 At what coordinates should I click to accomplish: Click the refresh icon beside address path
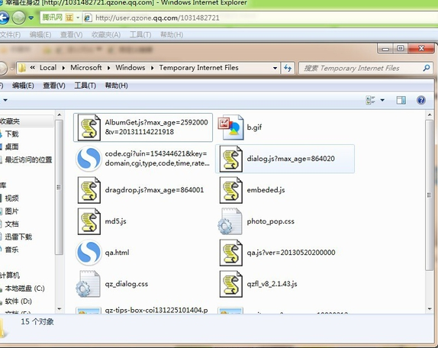coord(288,68)
